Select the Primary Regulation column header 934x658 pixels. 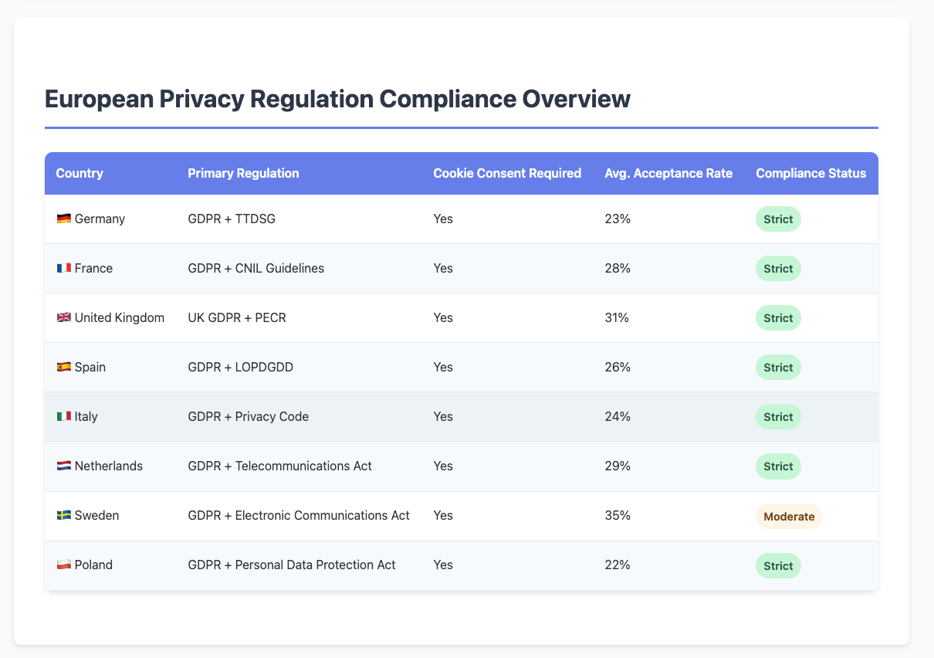243,174
